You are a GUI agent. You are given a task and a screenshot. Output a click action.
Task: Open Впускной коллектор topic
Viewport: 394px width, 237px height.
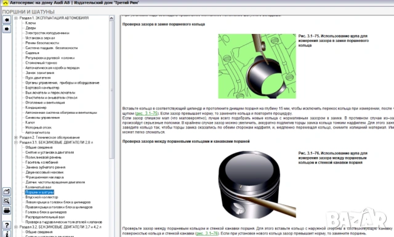tap(42, 197)
